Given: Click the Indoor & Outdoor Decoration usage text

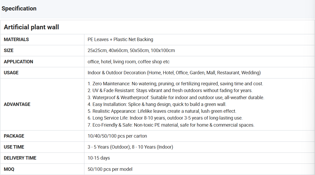Looking at the screenshot, I should 174,73.
